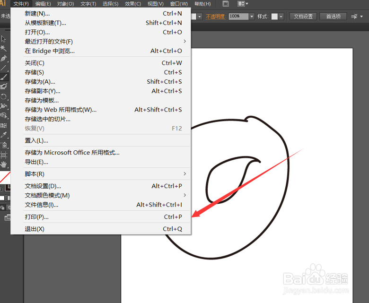Open the 编辑(E) menu

[43, 4]
